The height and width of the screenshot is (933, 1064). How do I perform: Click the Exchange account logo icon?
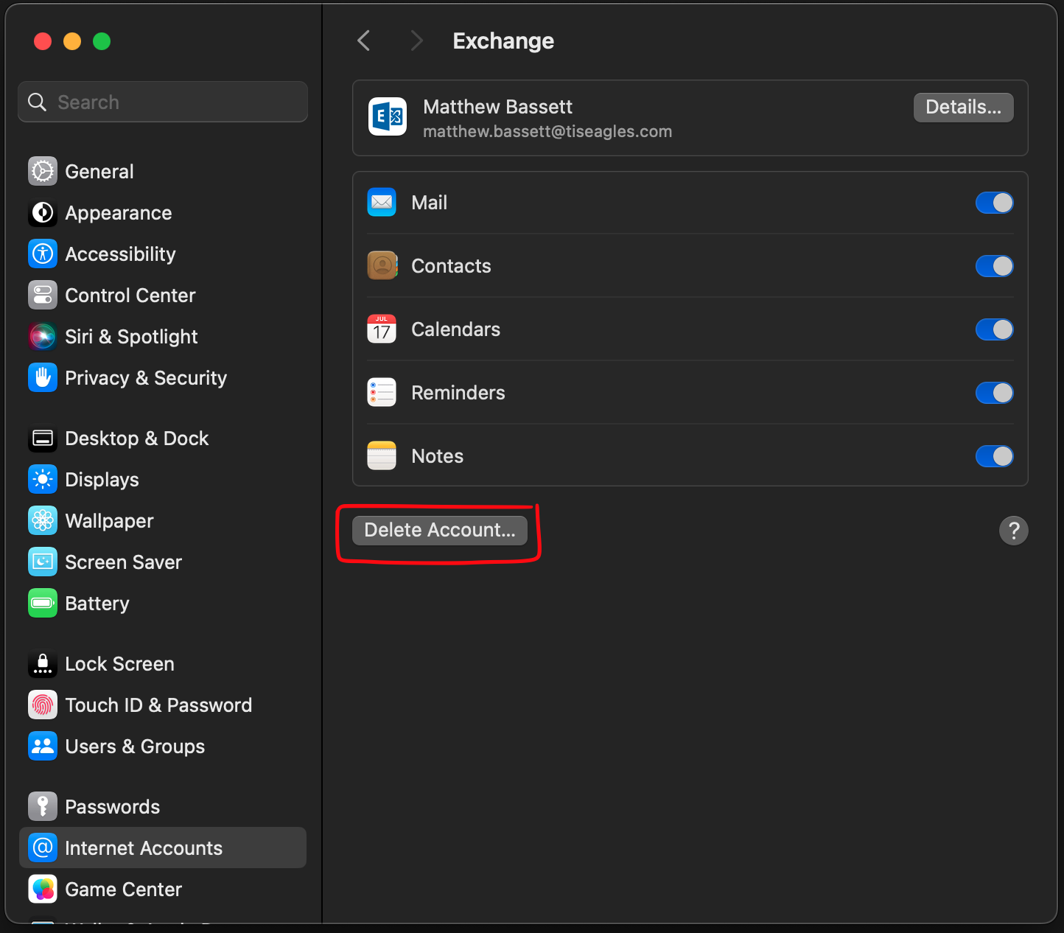click(x=387, y=116)
